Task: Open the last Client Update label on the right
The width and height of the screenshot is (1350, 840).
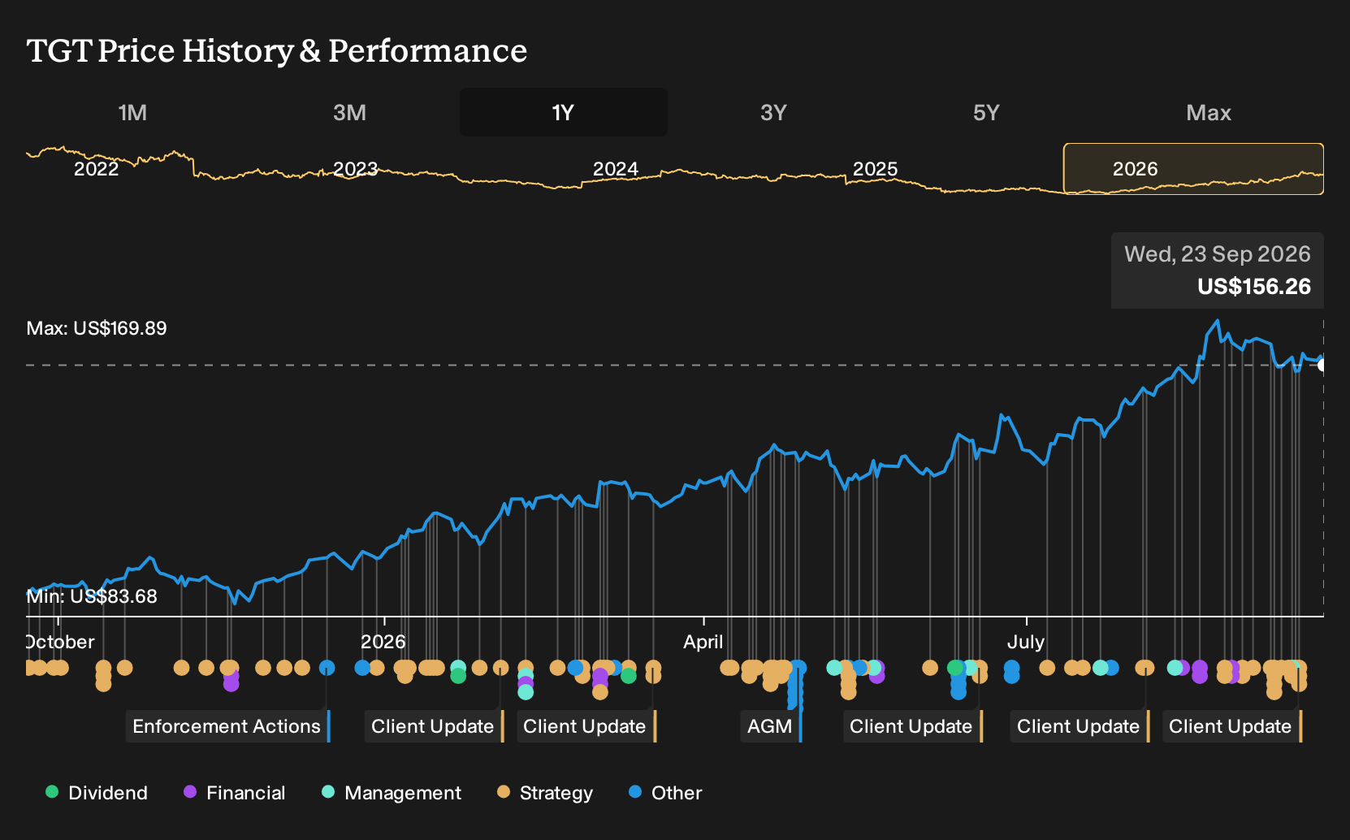Action: [1231, 726]
